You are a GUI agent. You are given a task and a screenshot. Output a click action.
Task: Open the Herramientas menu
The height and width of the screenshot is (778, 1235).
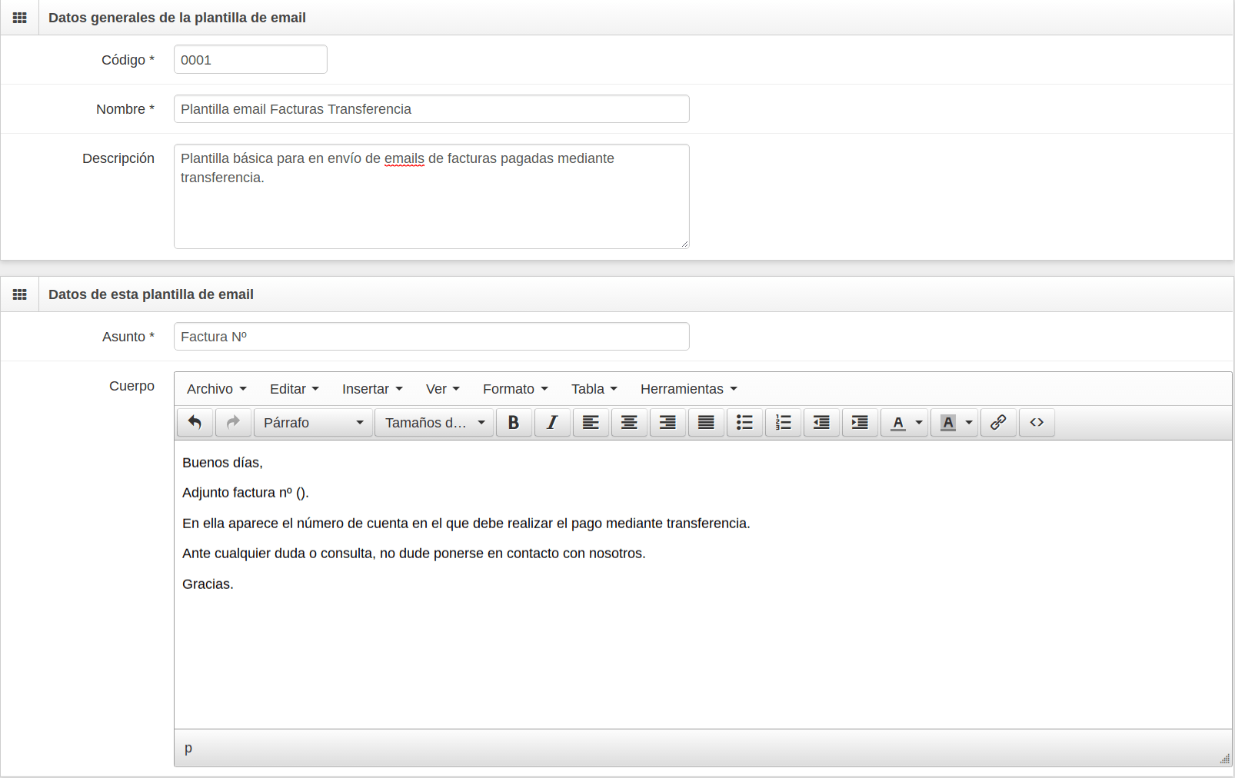(688, 389)
